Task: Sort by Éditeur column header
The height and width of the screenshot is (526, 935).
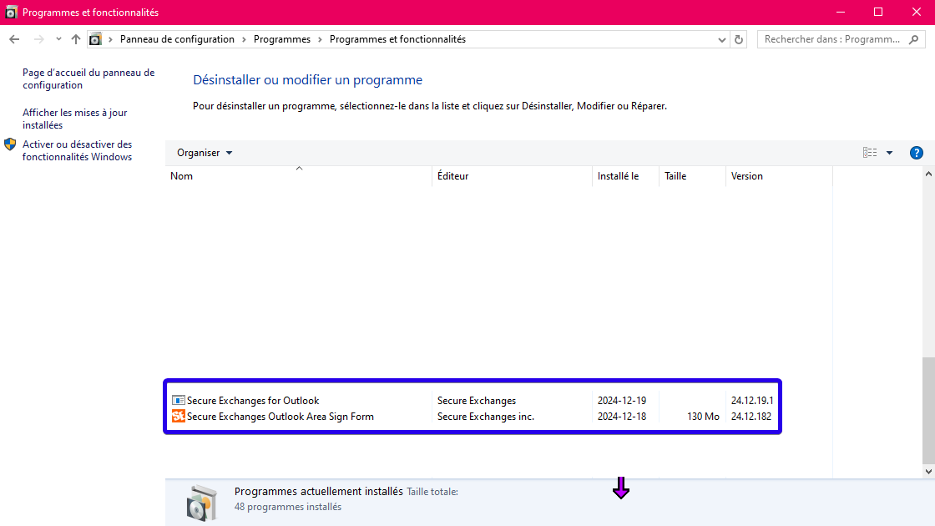Action: coord(513,176)
